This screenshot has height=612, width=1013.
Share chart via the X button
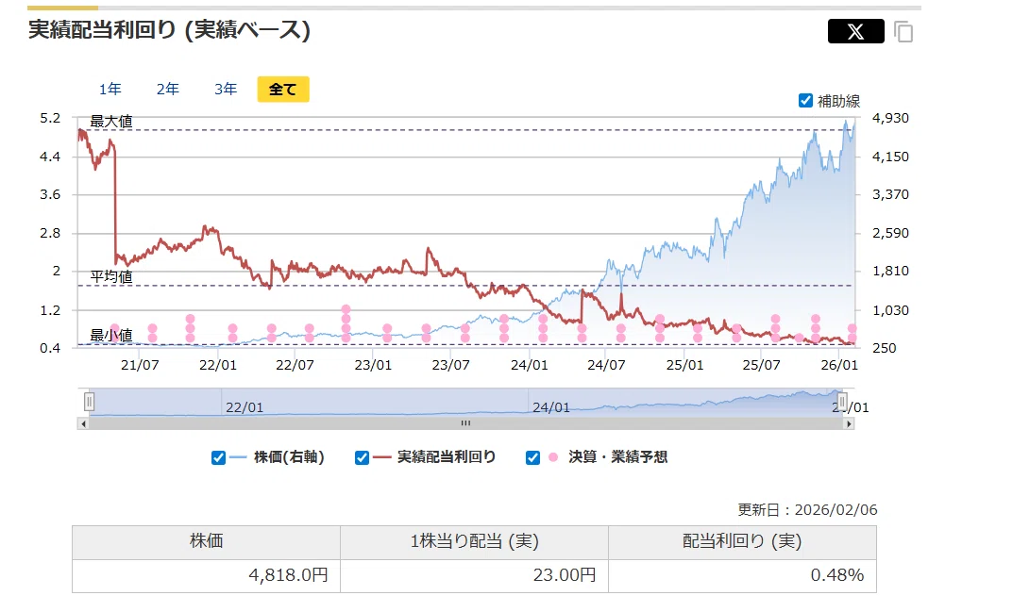[855, 31]
